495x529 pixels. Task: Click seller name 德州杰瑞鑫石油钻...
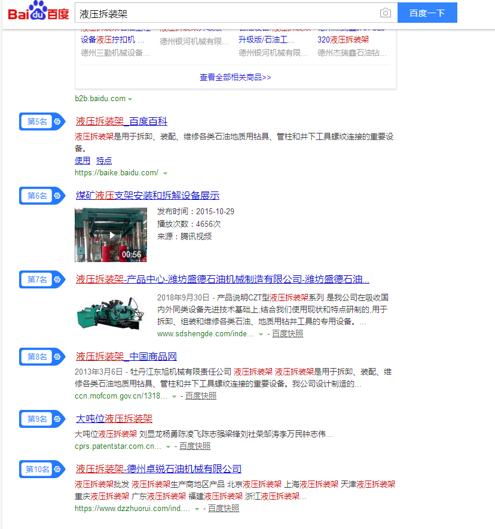coord(352,53)
